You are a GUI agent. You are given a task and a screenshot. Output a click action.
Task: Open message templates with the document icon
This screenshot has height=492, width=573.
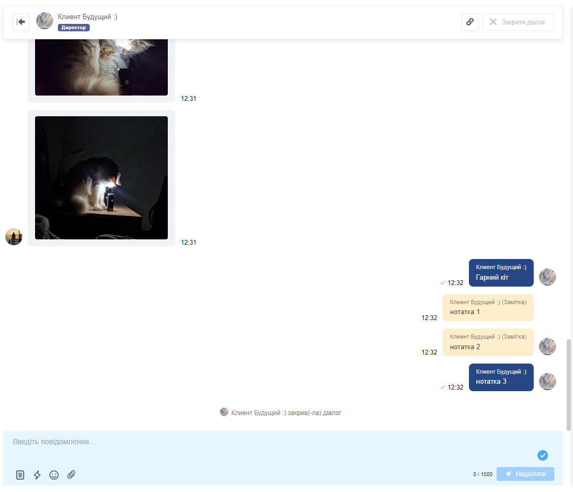(x=20, y=475)
